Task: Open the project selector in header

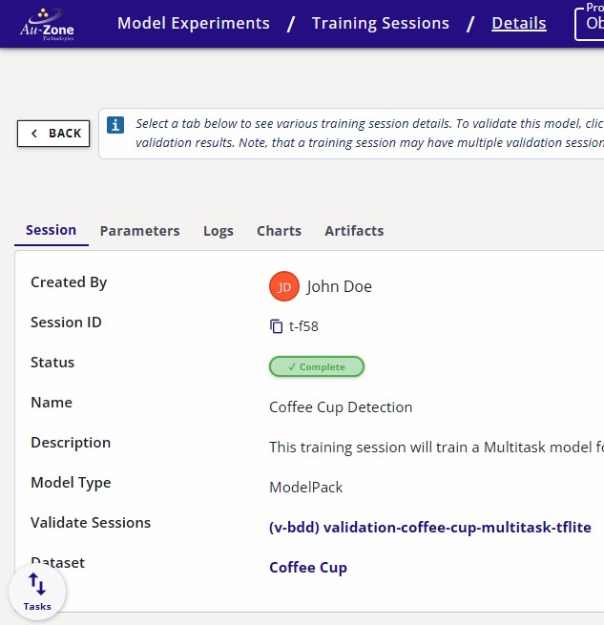Action: [590, 23]
